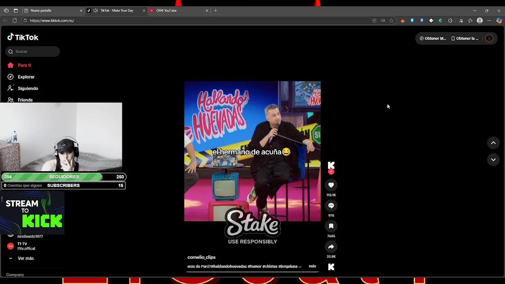Click the Buscar search field
This screenshot has height=284, width=505.
33,52
